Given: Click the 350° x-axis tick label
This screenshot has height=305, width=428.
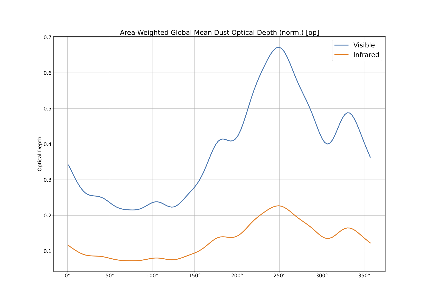Looking at the screenshot, I should pyautogui.click(x=364, y=276).
